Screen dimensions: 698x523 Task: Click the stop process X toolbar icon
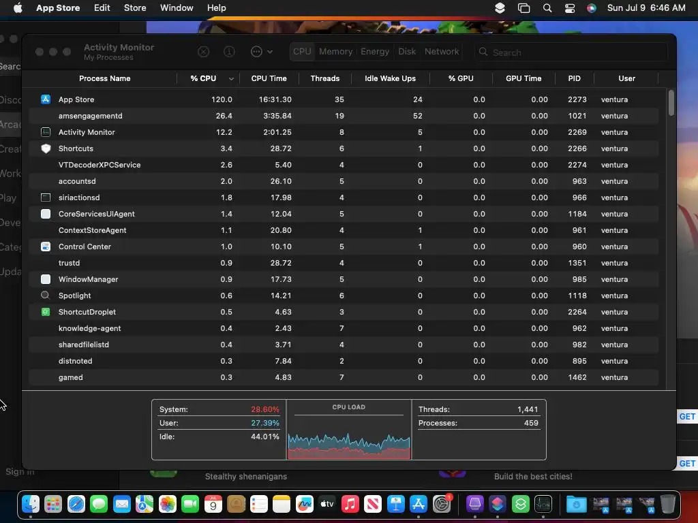(203, 52)
